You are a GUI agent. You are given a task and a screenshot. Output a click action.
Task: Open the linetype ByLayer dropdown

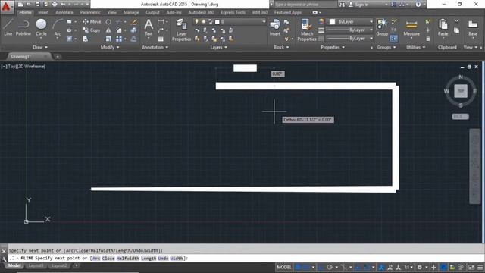[x=350, y=39]
